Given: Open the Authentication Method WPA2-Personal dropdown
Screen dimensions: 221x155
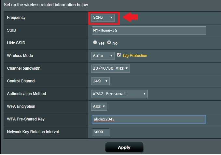Looking at the screenshot, I should [x=119, y=94].
